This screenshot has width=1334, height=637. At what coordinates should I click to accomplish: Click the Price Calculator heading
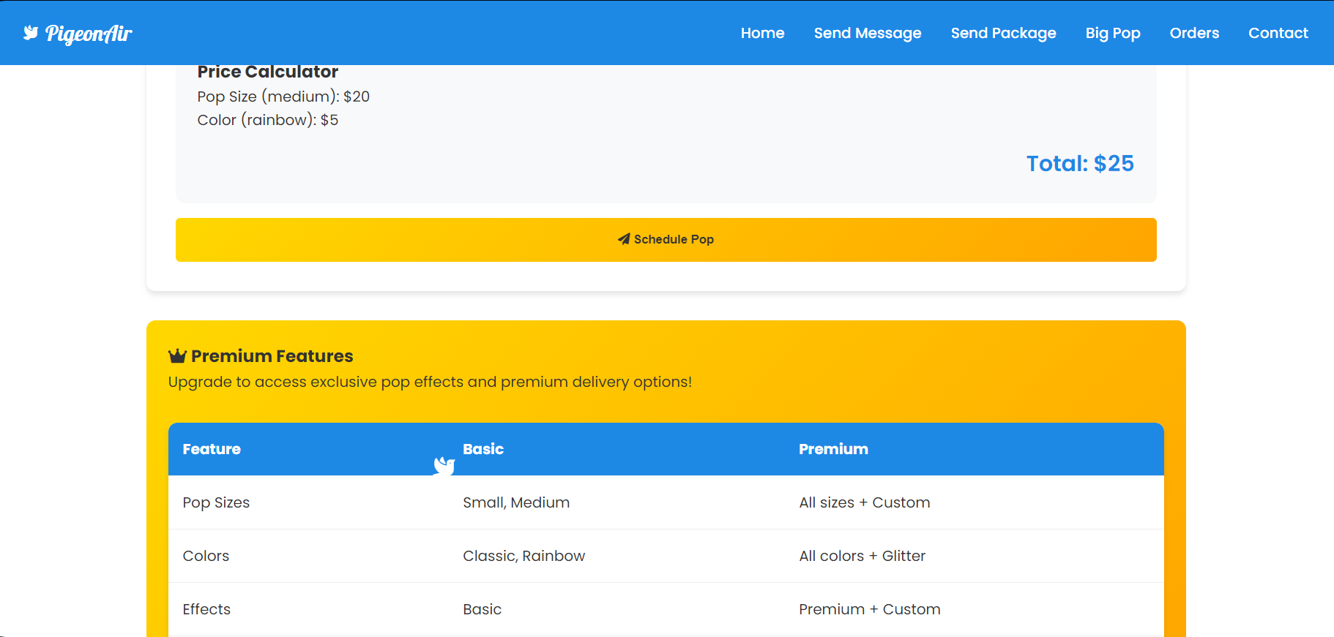[x=268, y=72]
